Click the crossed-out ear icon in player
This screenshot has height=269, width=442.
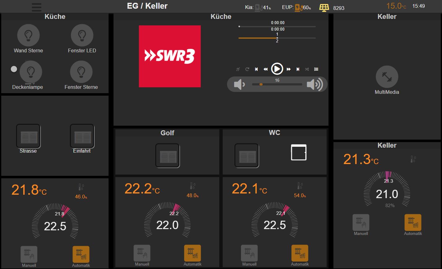238,69
